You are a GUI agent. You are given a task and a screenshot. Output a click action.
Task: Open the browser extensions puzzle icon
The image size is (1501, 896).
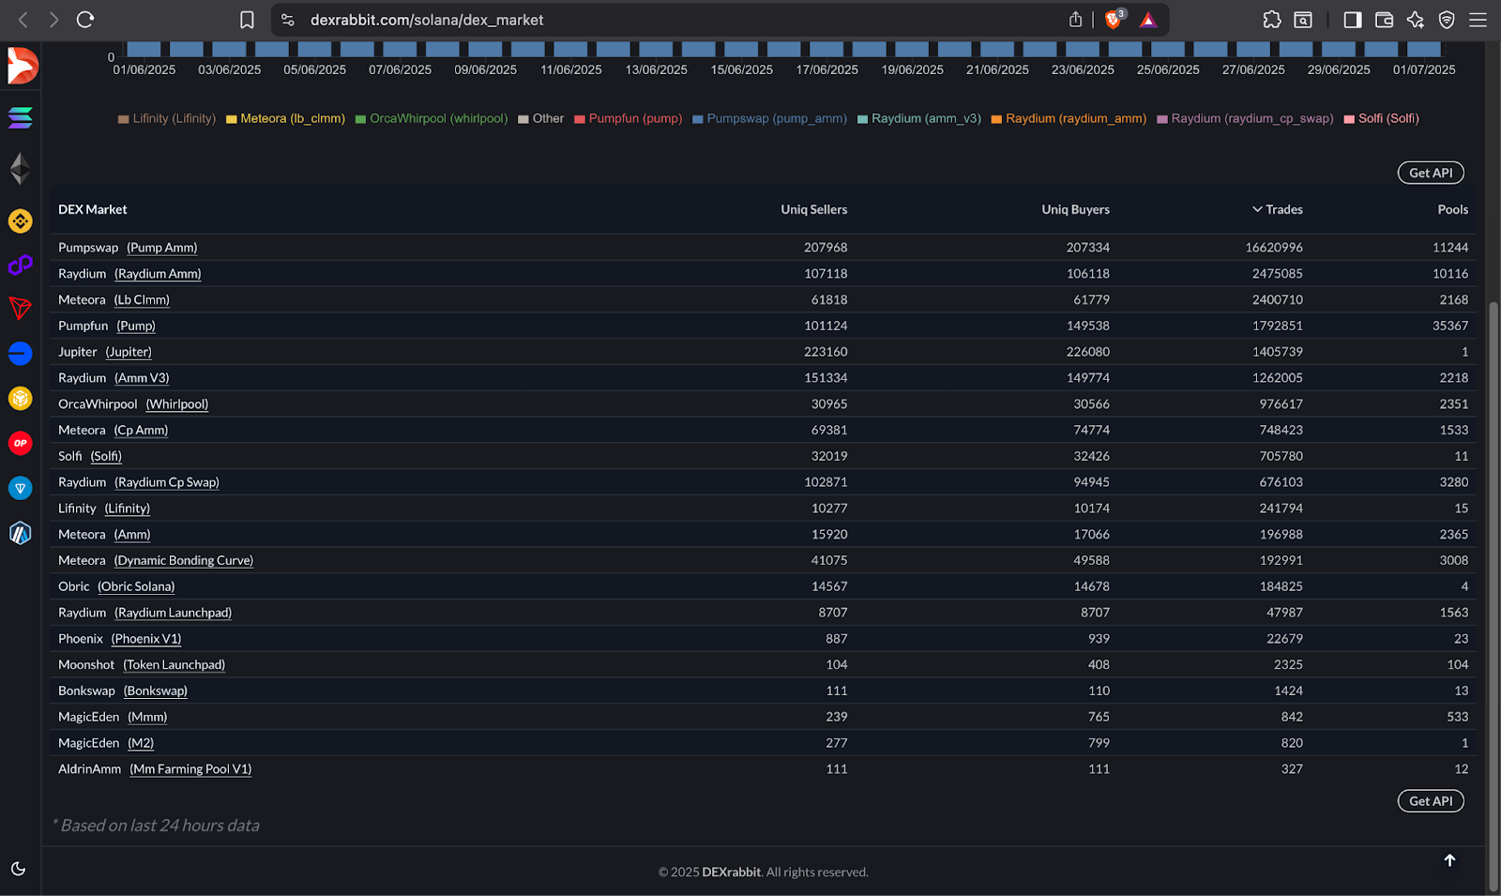coord(1272,20)
